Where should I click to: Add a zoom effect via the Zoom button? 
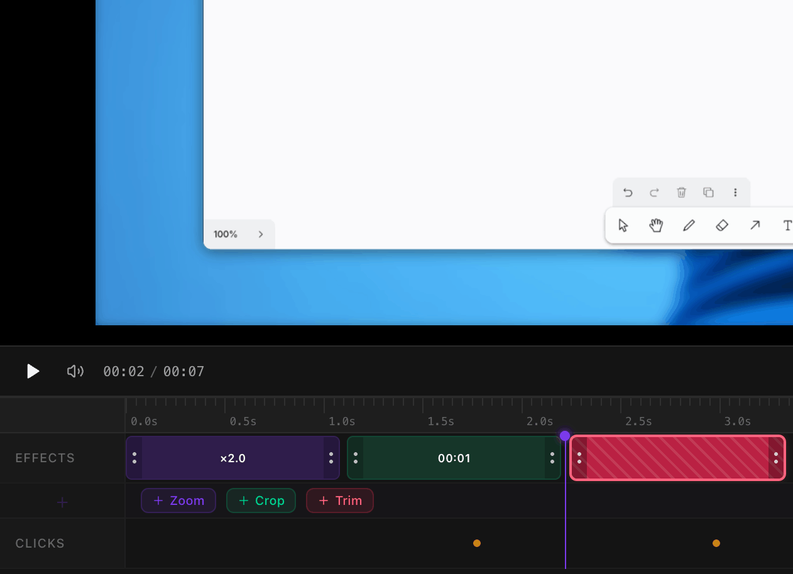(x=178, y=501)
